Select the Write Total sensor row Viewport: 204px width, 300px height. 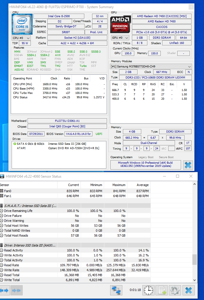75,280
